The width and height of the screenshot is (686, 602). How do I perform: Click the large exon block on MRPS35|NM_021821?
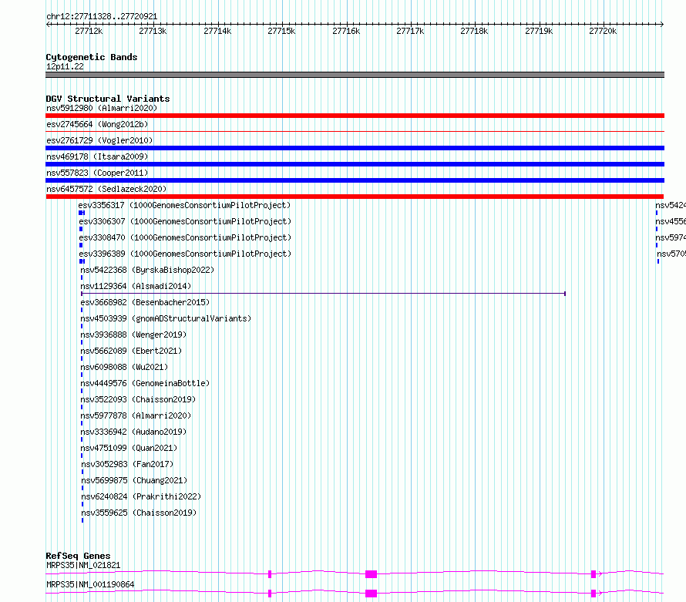371,574
